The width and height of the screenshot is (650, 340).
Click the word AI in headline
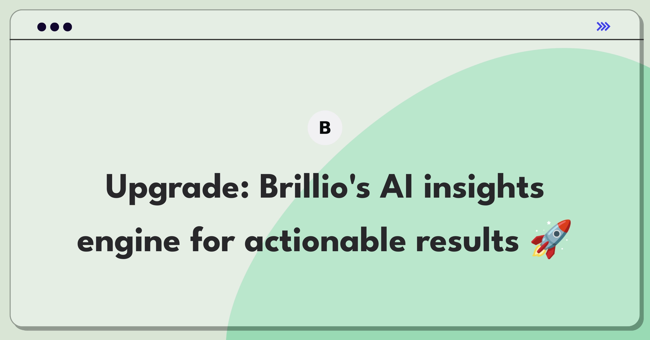point(396,187)
